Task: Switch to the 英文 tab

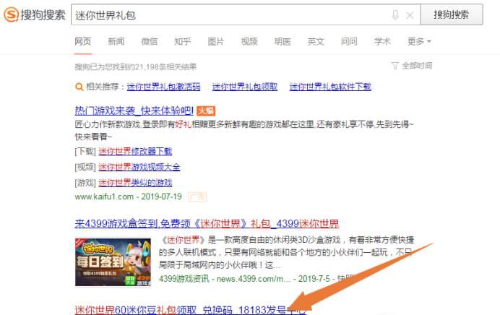Action: click(x=316, y=41)
